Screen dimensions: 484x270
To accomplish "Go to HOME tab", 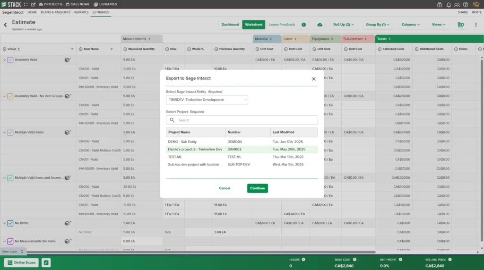I will (x=32, y=12).
